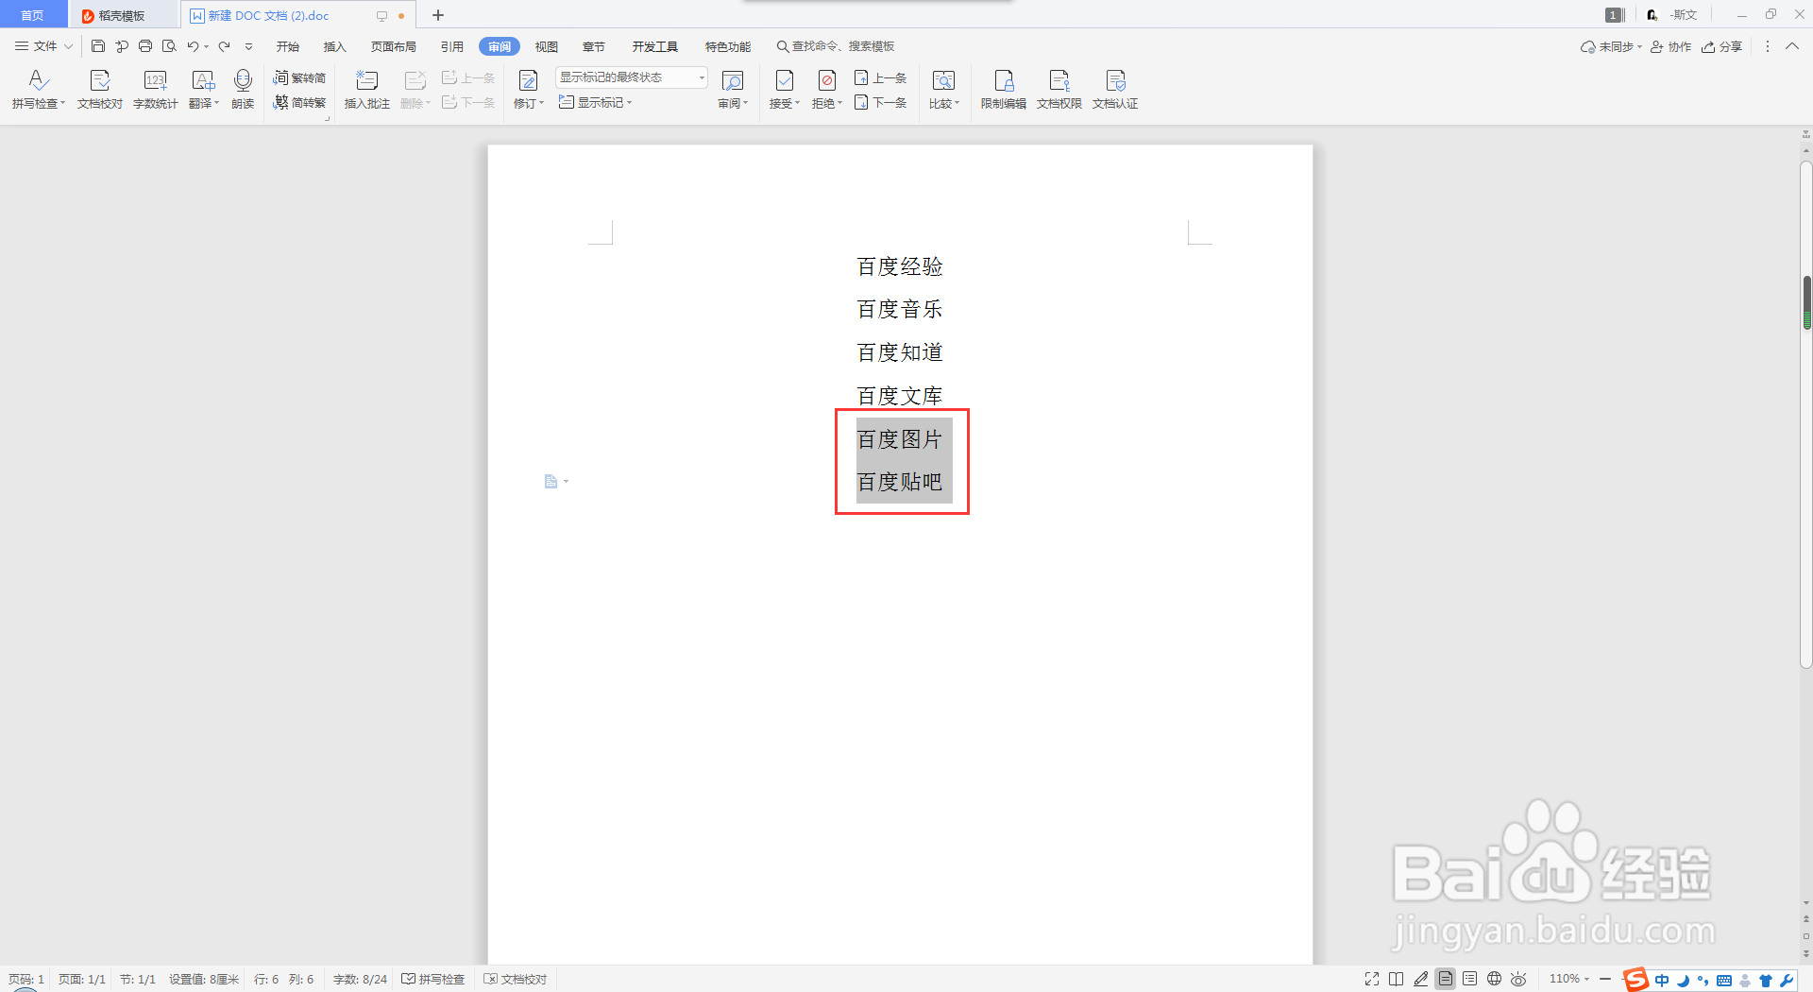Go to the 首页 home tab
Viewport: 1813px width, 992px height.
(33, 15)
